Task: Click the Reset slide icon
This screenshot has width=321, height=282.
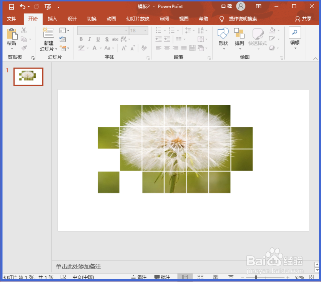Action: coord(63,39)
